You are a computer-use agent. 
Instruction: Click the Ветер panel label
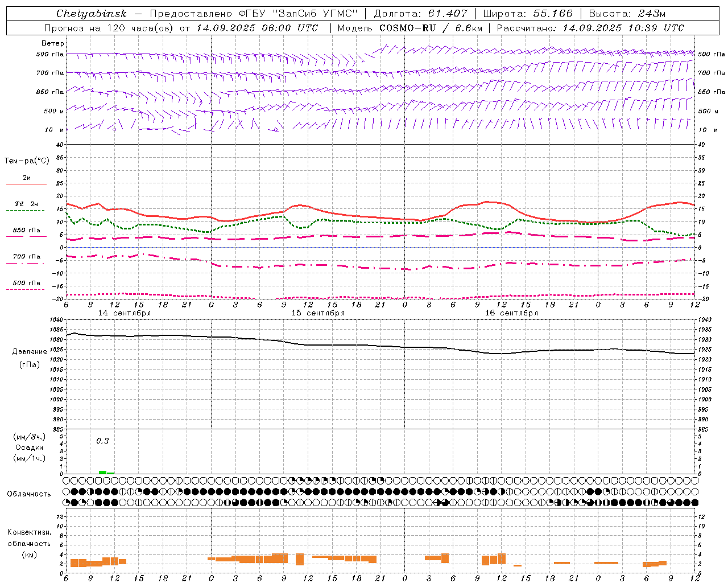point(53,43)
